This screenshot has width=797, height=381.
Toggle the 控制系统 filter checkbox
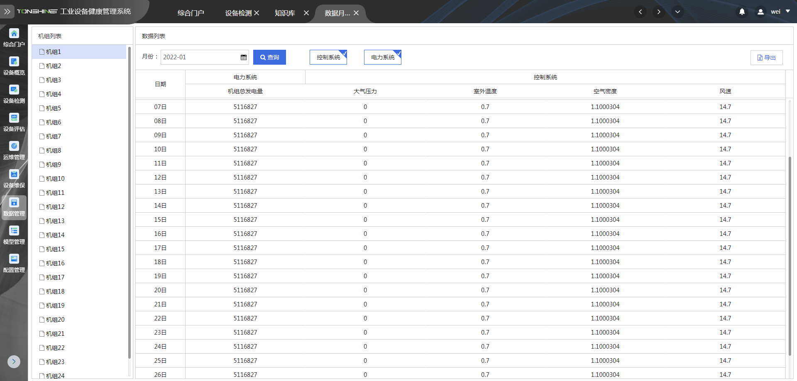328,57
